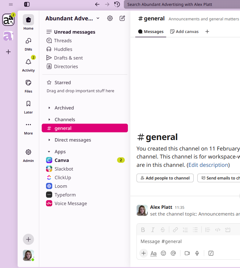Insert a link with the link icon

tap(175, 230)
